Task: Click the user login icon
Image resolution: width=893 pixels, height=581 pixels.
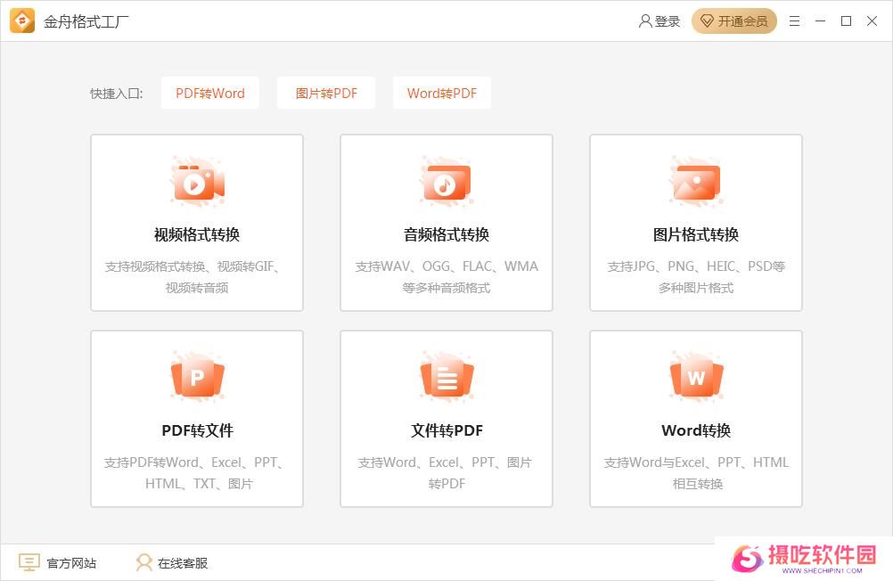Action: point(645,21)
